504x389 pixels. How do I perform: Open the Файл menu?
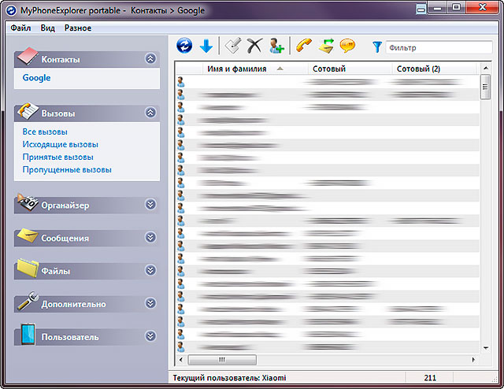click(20, 28)
